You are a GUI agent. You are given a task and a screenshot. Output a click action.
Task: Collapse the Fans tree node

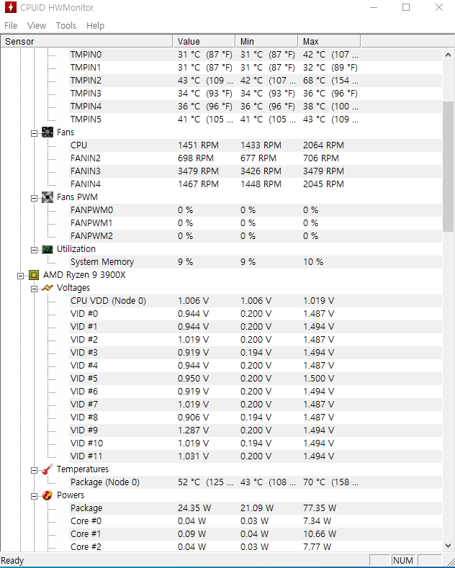(x=34, y=133)
